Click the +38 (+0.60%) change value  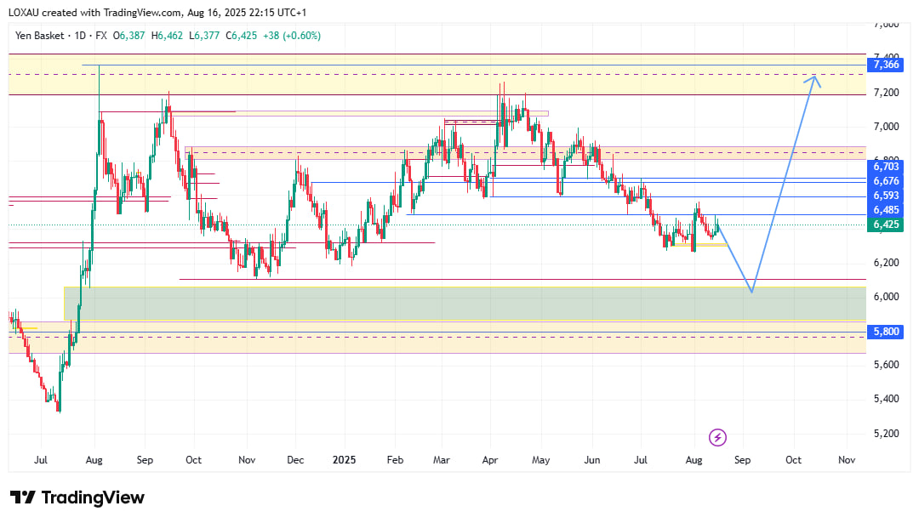click(292, 36)
